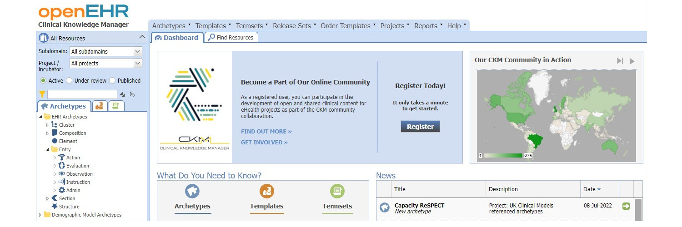Screen dimensions: 682x227
Task: Select the Under review radio button
Action: pos(69,80)
